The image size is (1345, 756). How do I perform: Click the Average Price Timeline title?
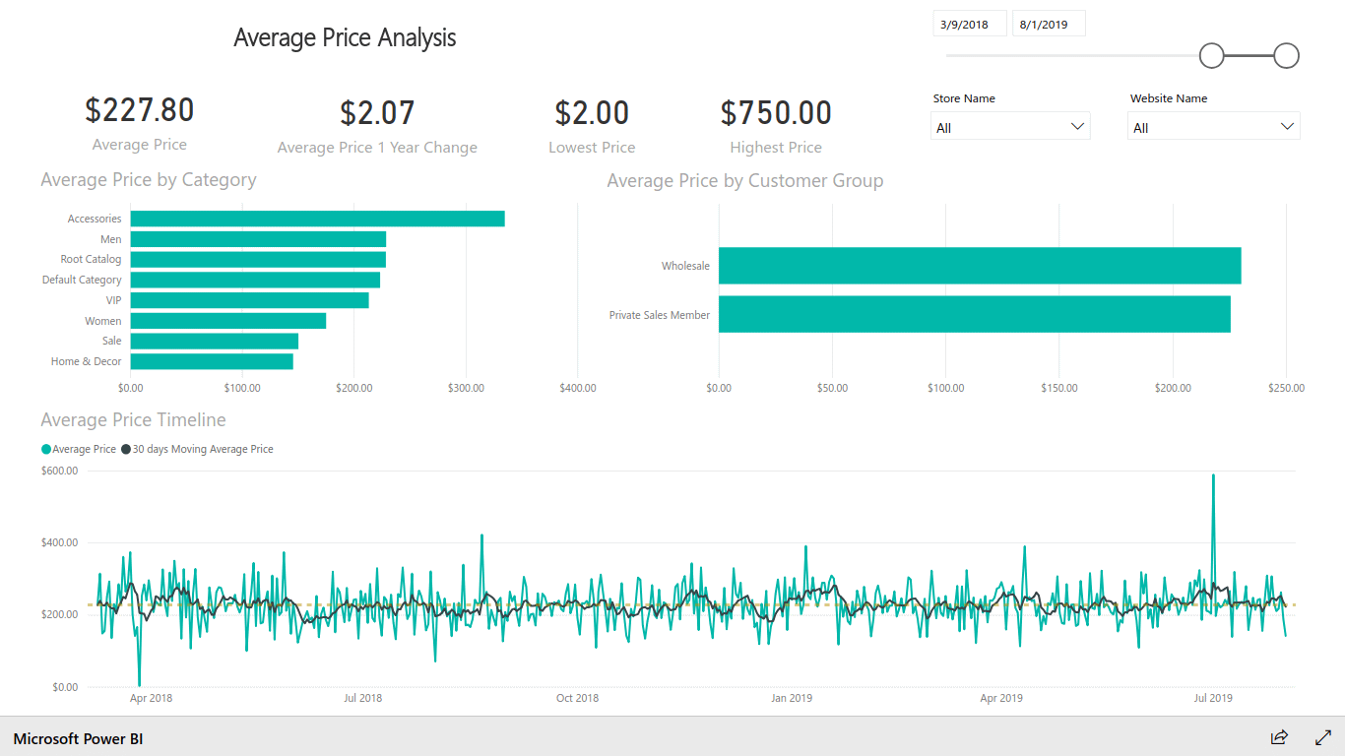click(x=133, y=419)
